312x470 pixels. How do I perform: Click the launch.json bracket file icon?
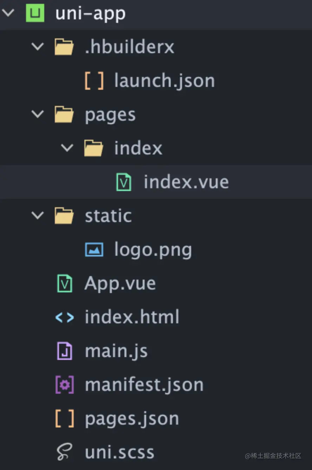pos(94,81)
